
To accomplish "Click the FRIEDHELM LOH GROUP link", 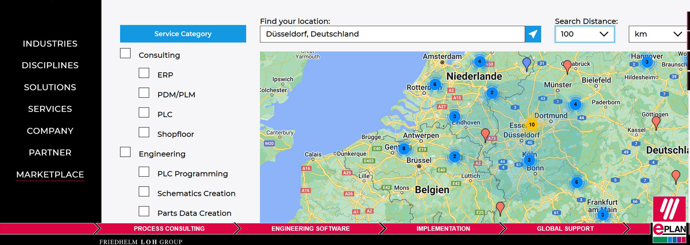I will point(141,242).
